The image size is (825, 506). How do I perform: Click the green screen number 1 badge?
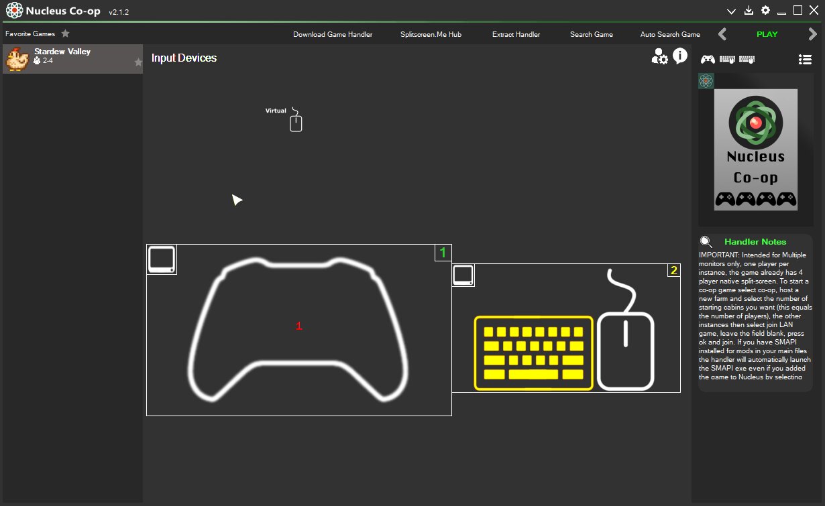(x=443, y=253)
